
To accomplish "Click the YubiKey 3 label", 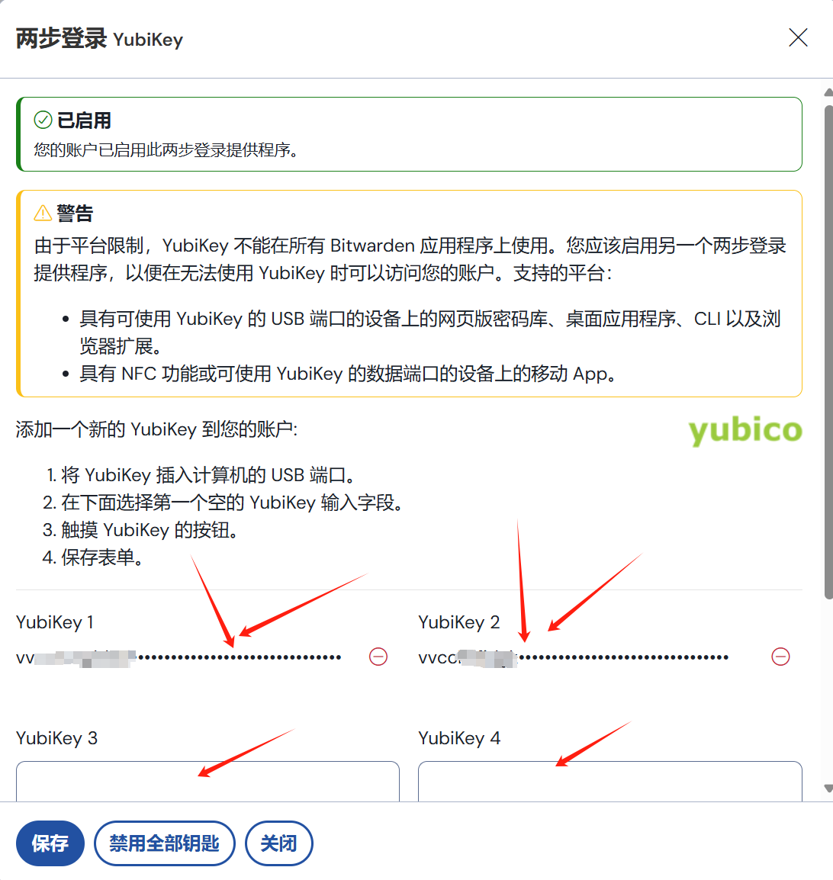I will 56,738.
